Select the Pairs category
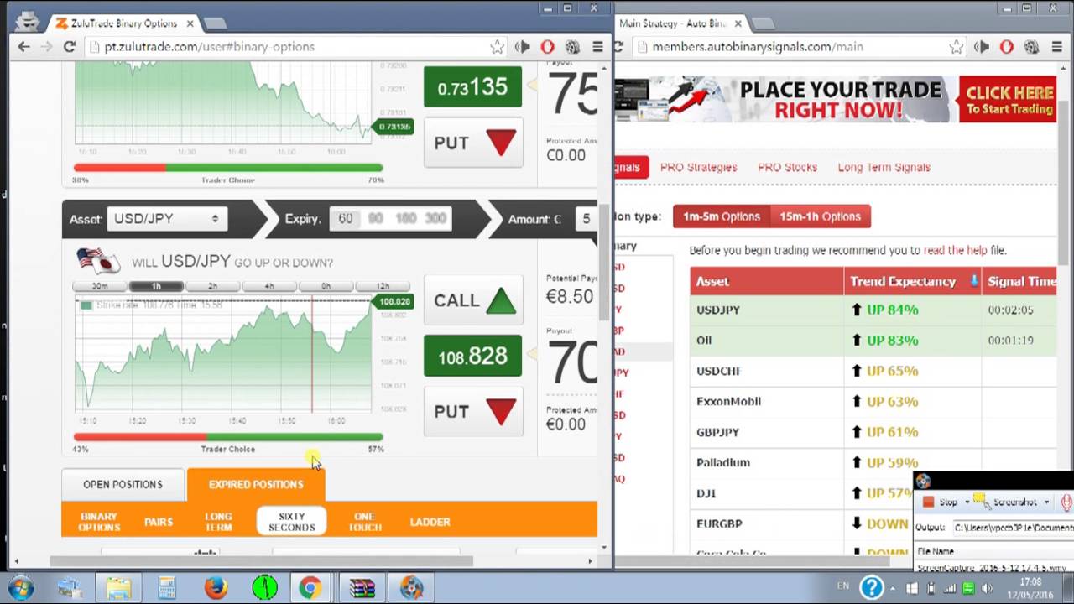The width and height of the screenshot is (1074, 604). [x=159, y=522]
